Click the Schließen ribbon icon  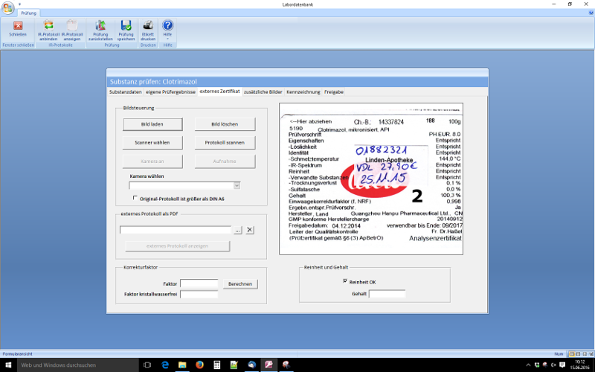[x=18, y=26]
